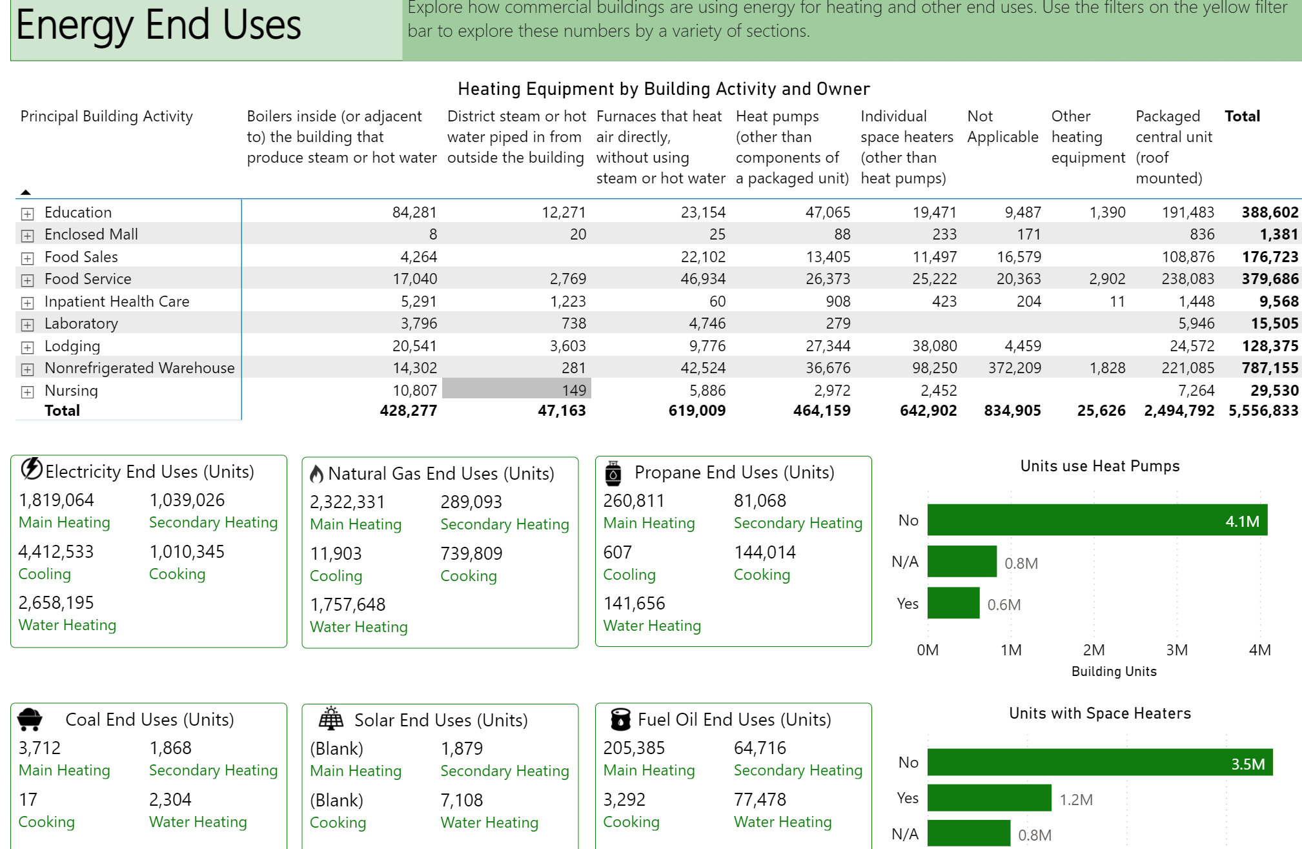Click the Total row label
This screenshot has width=1302, height=849.
click(62, 411)
